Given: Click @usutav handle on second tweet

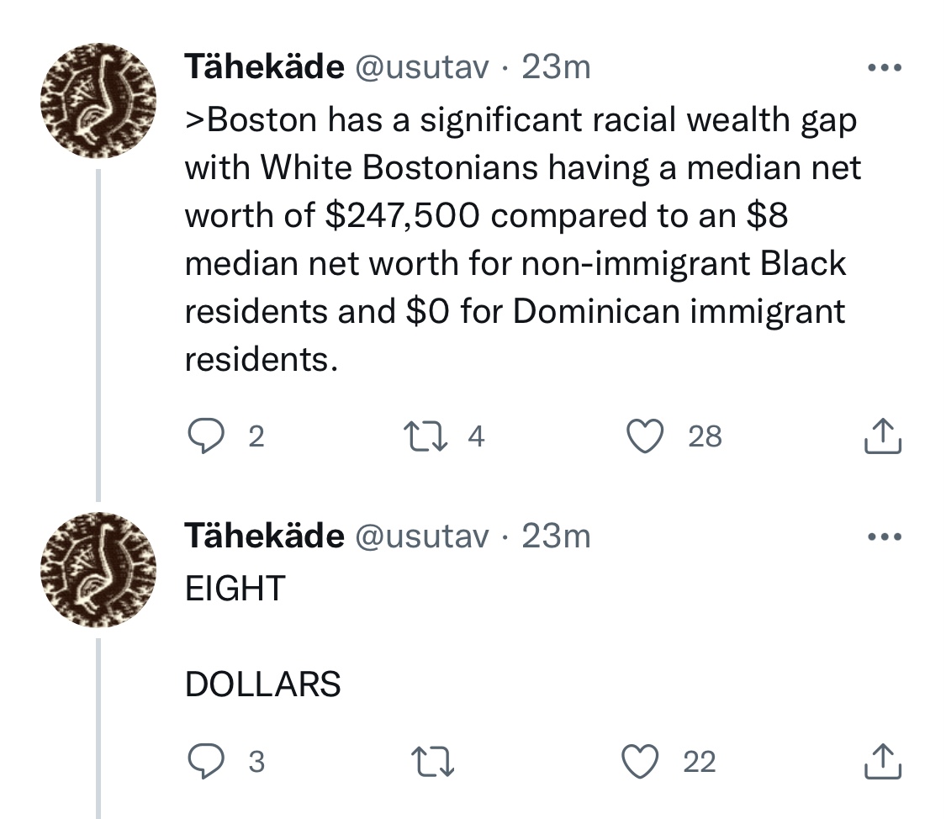Looking at the screenshot, I should (x=424, y=536).
